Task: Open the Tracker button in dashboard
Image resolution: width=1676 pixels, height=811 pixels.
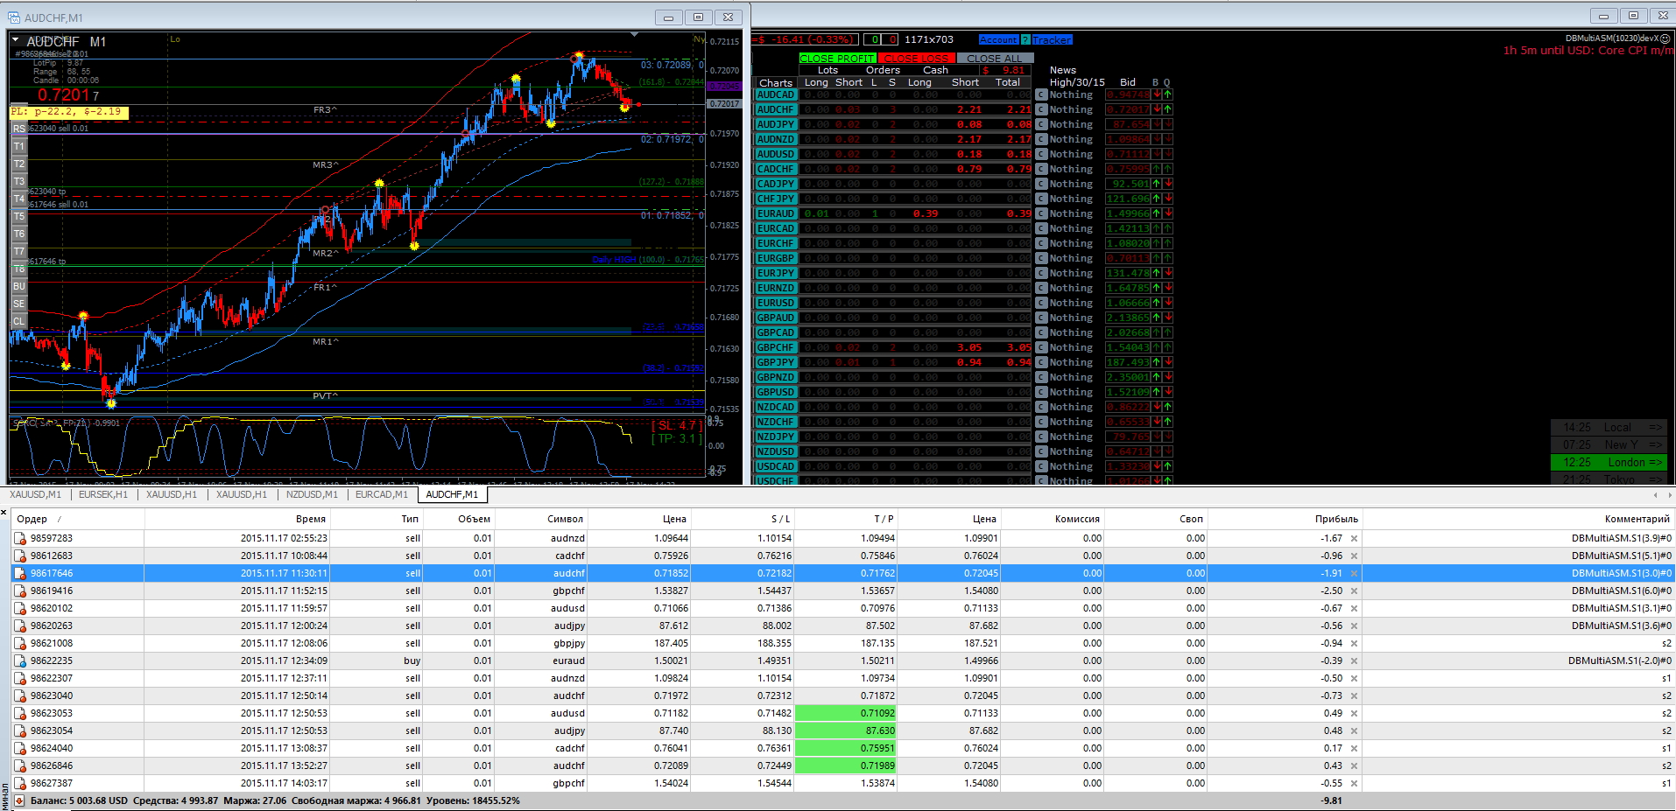Action: click(1052, 39)
